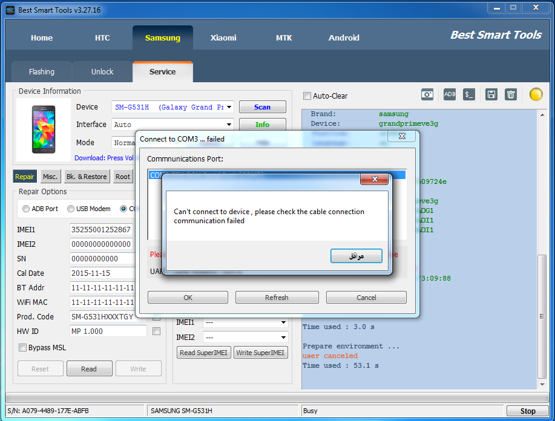Viewport: 555px width, 421px height.
Task: Select the Service sub-tab
Action: [162, 72]
